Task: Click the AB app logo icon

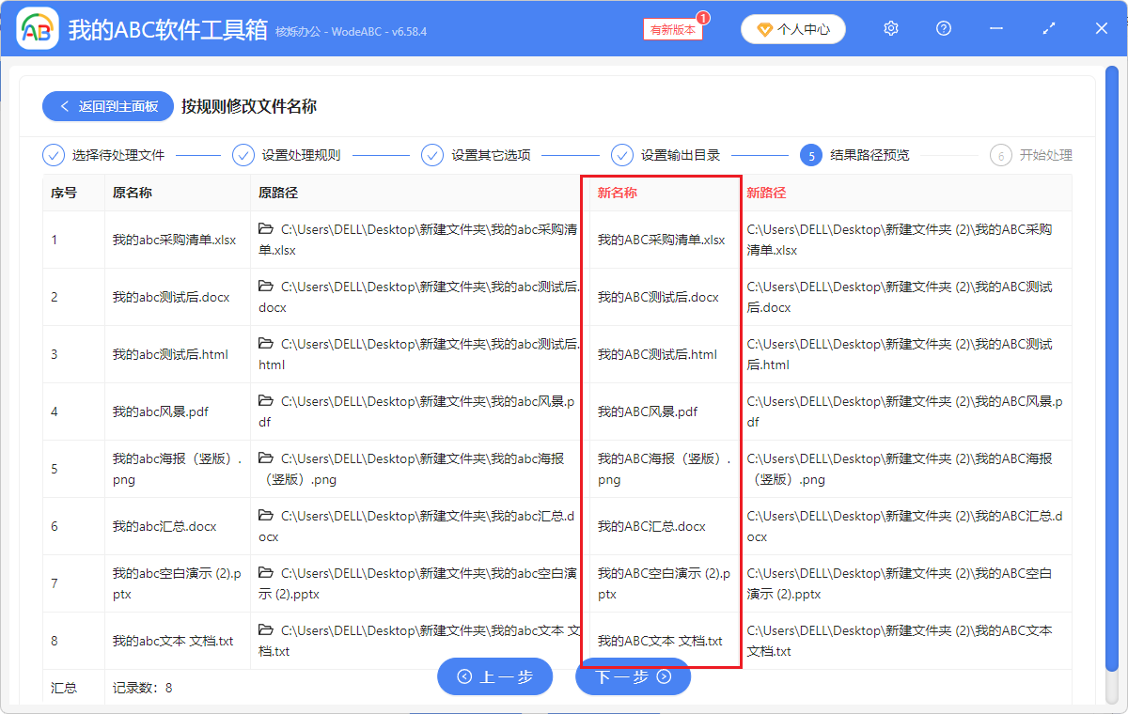Action: click(x=37, y=27)
